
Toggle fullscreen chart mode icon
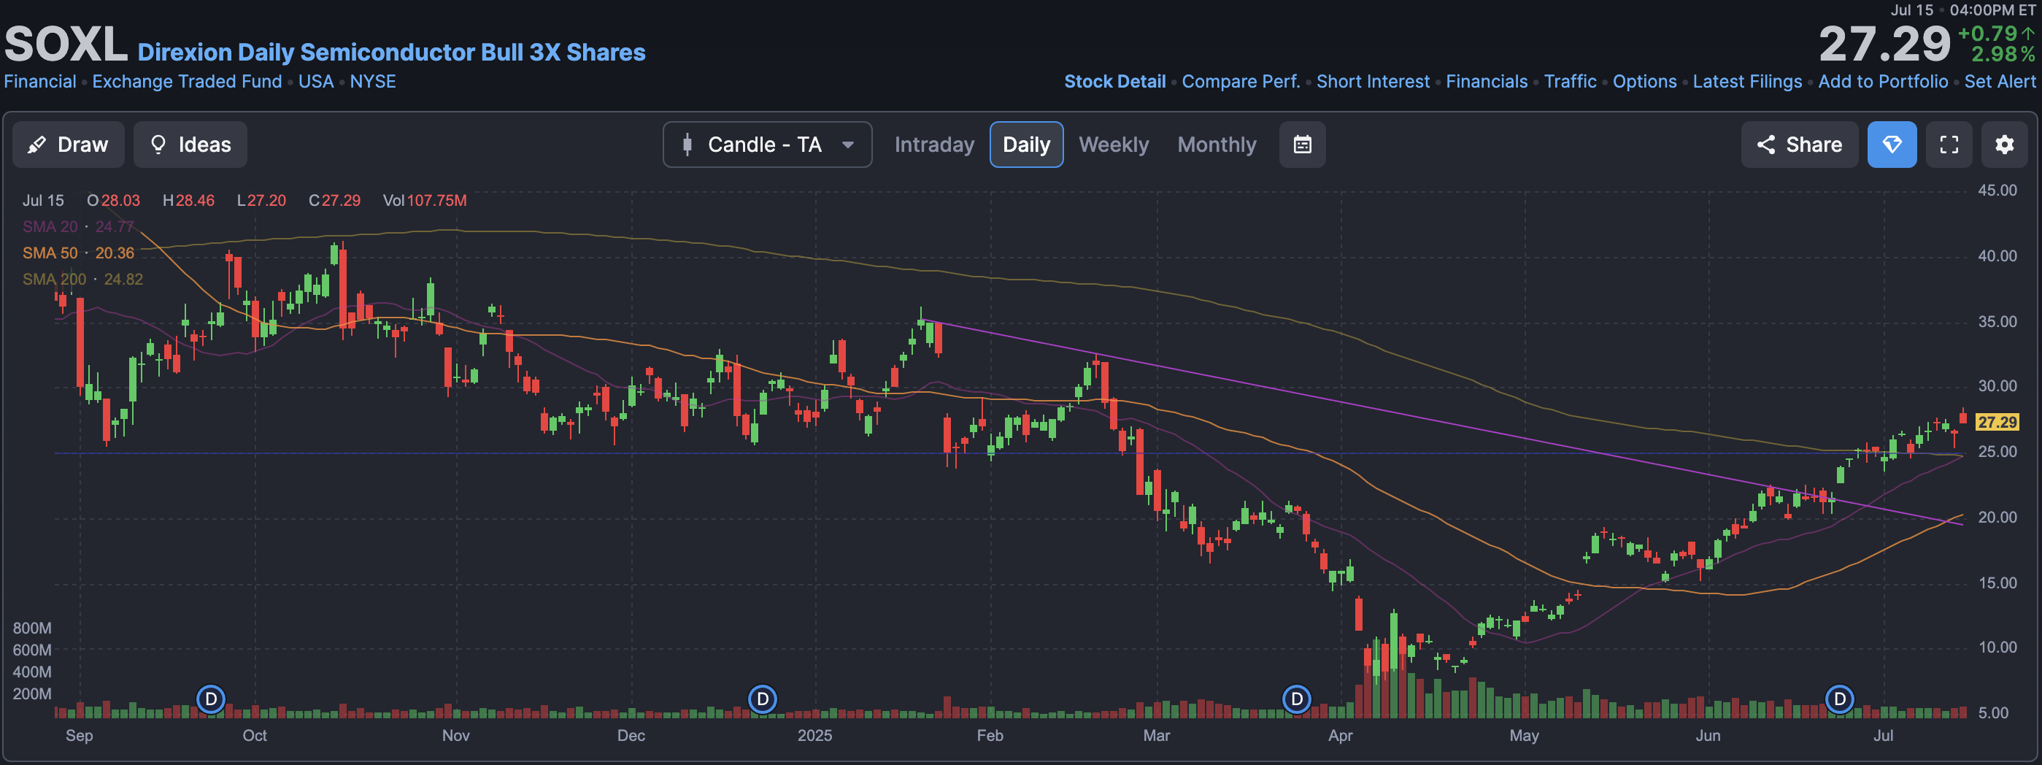1949,145
